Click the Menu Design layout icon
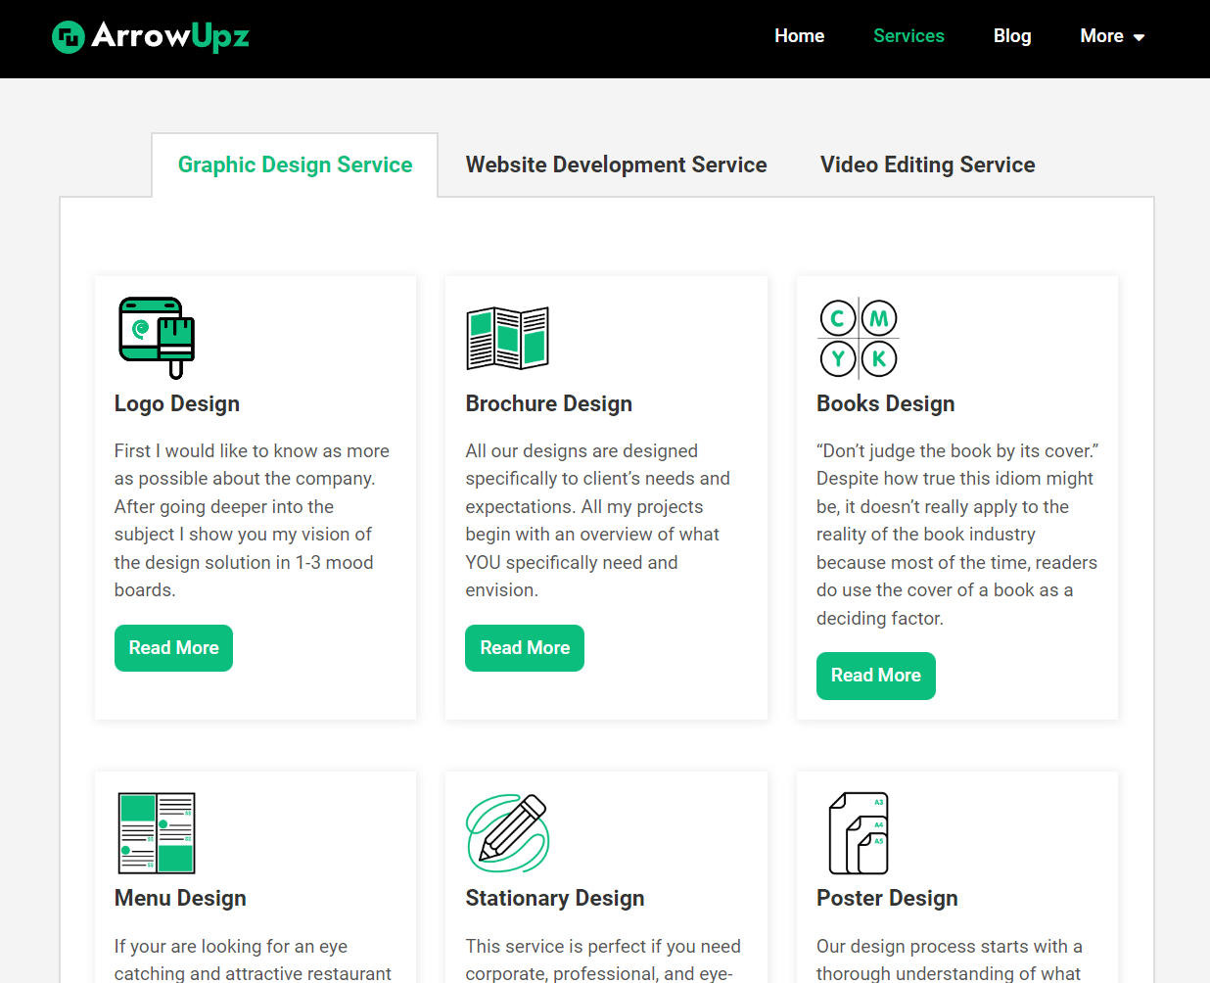The image size is (1210, 983). (157, 833)
